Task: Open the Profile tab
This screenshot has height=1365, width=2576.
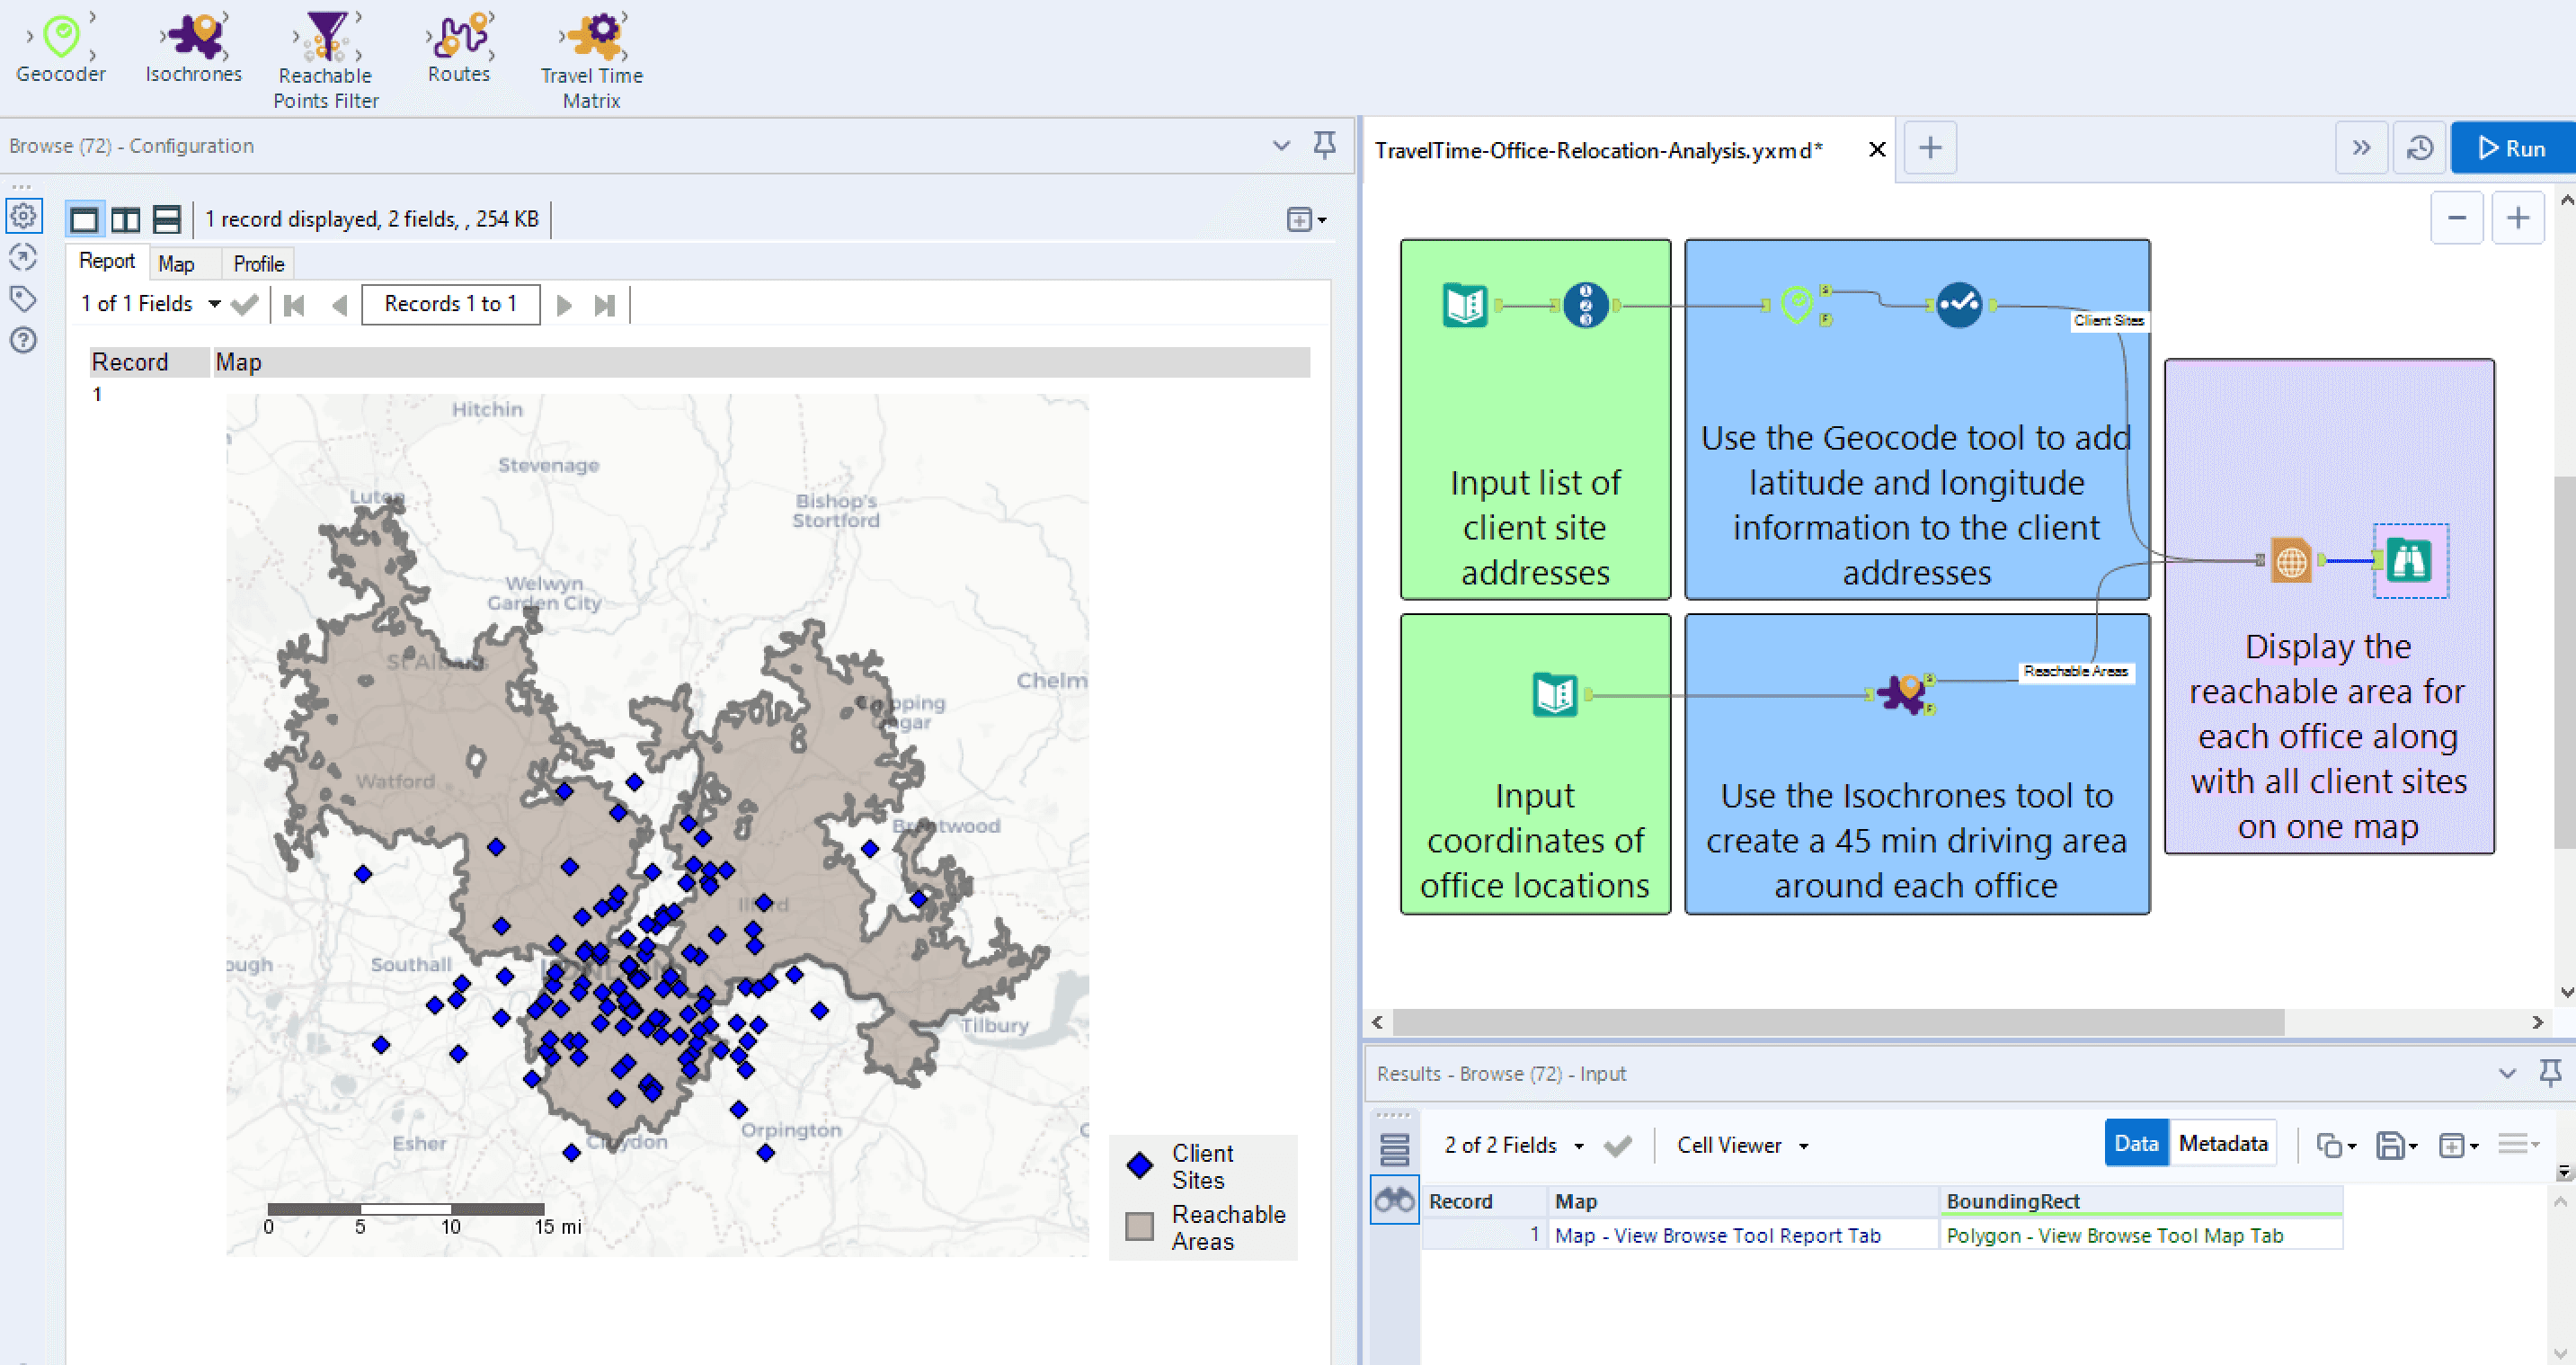Action: pos(258,264)
